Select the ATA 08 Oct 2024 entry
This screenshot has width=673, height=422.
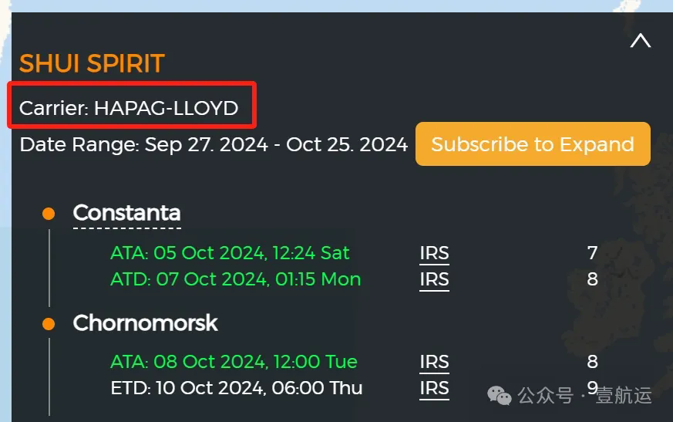tap(234, 362)
